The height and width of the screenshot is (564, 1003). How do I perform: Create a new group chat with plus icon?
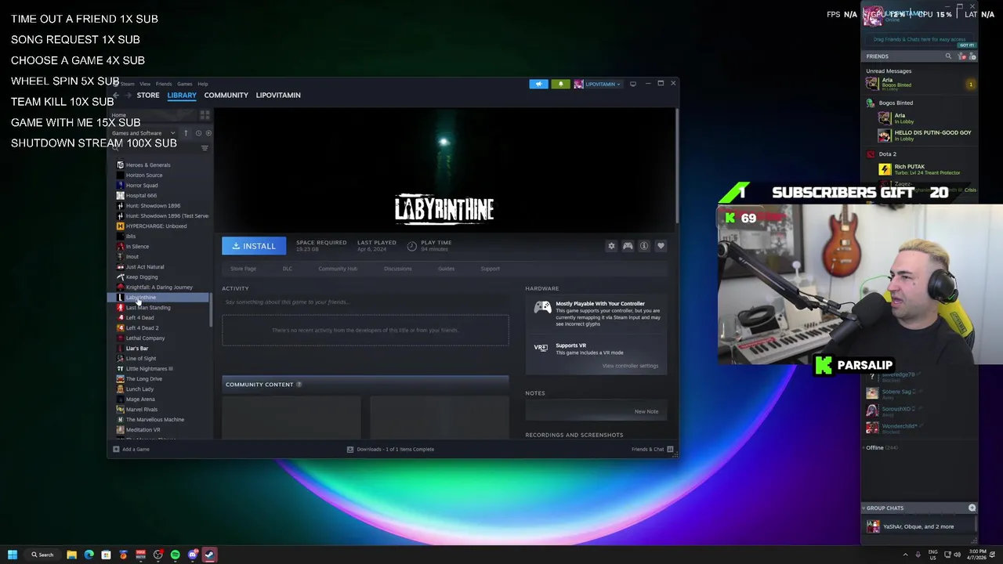pos(972,508)
